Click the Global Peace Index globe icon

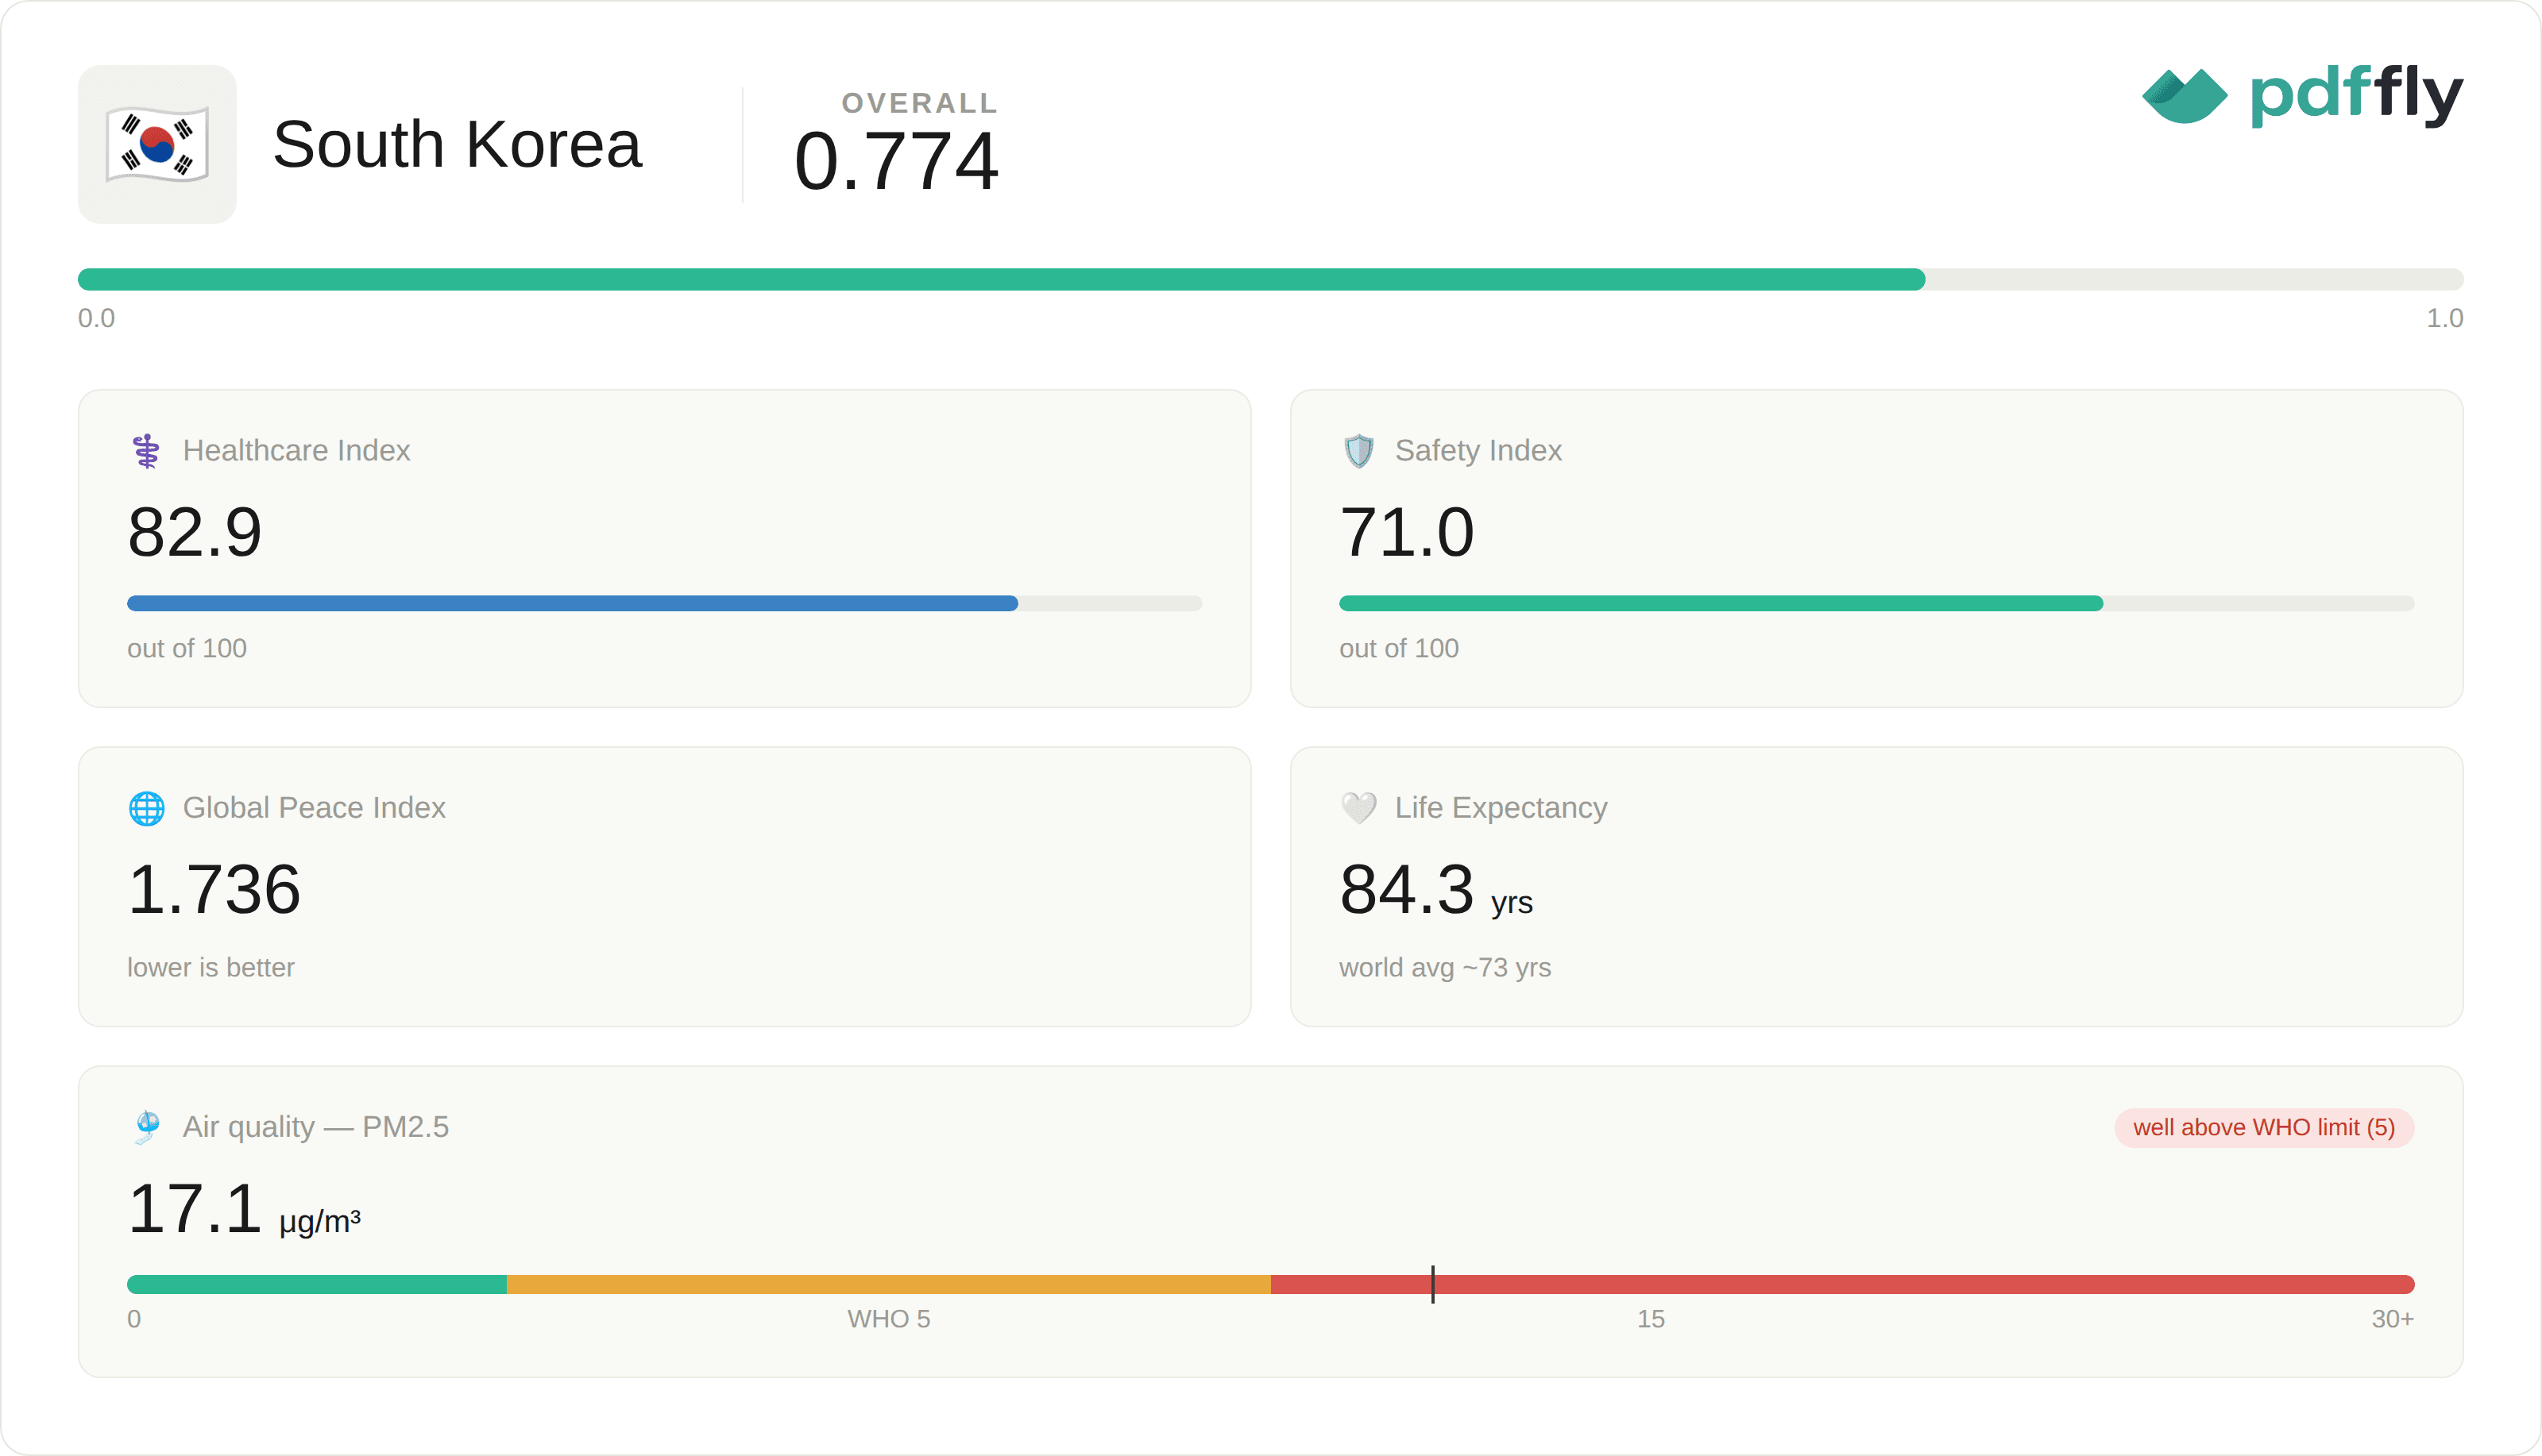point(146,808)
